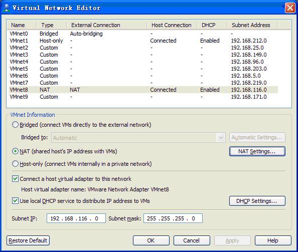Select the VMnet7 row
Screen dimensions: 298x252
143,83
